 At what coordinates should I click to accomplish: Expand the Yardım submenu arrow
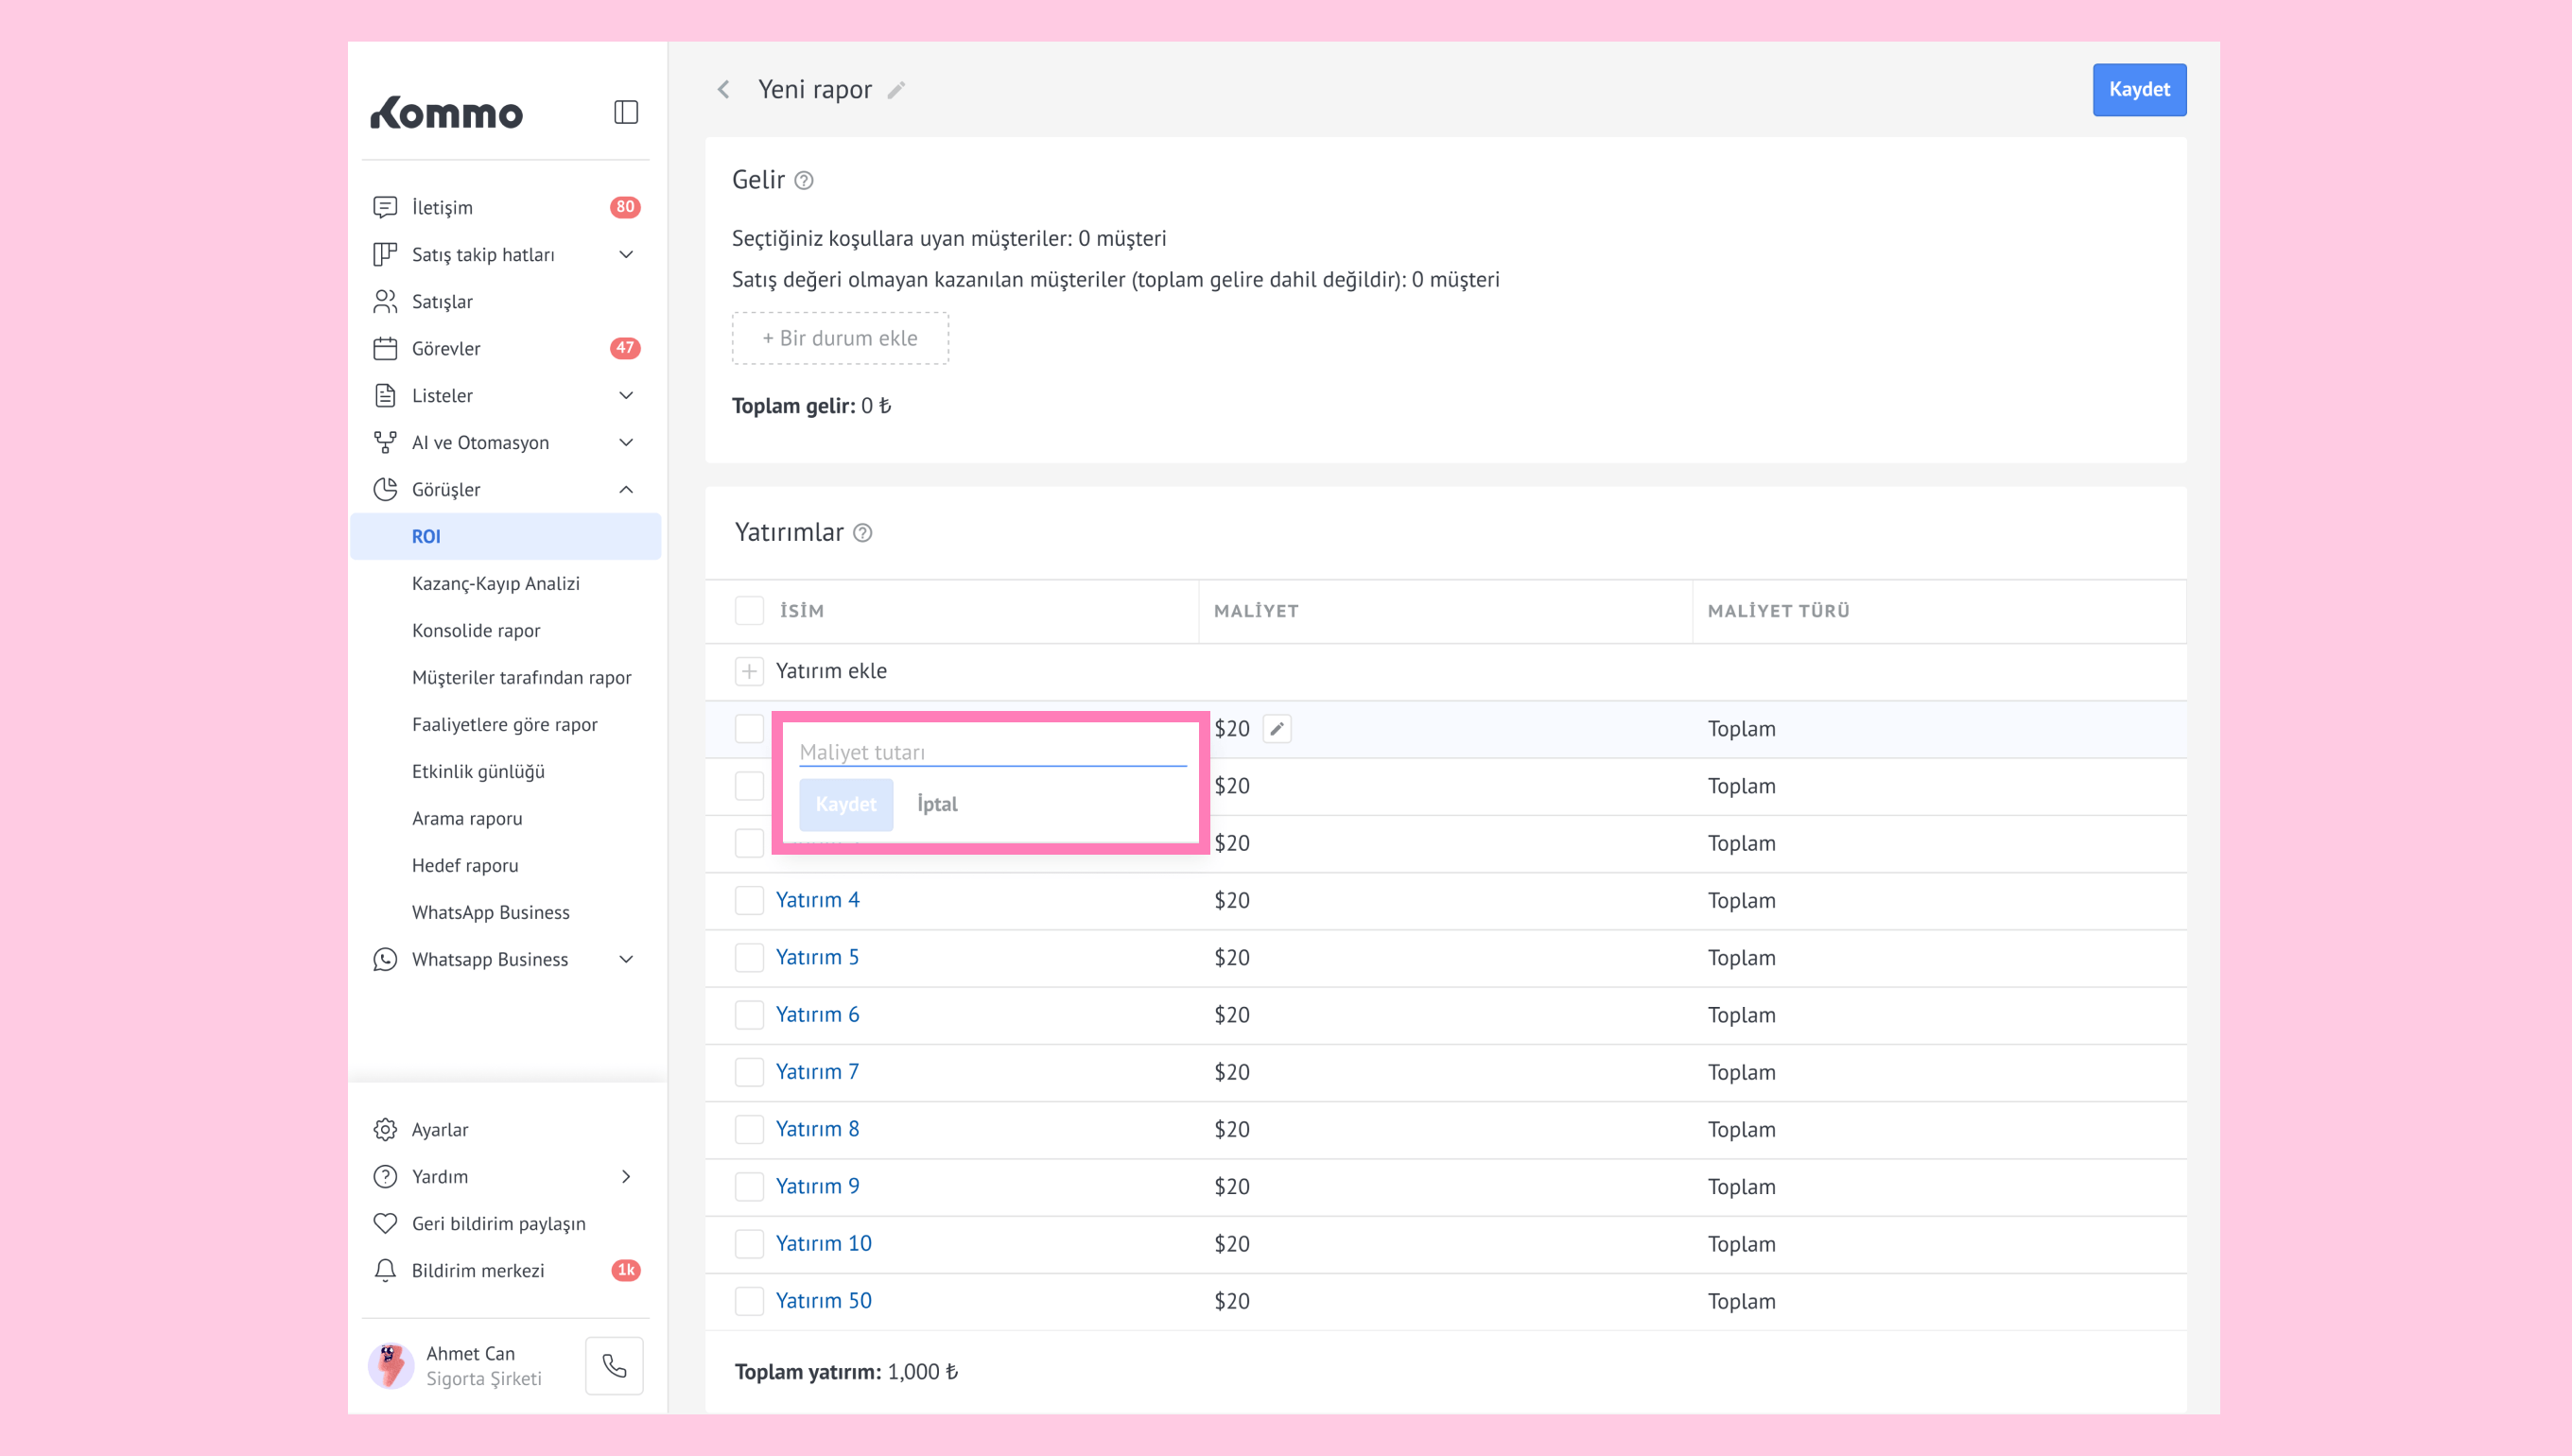pyautogui.click(x=626, y=1177)
